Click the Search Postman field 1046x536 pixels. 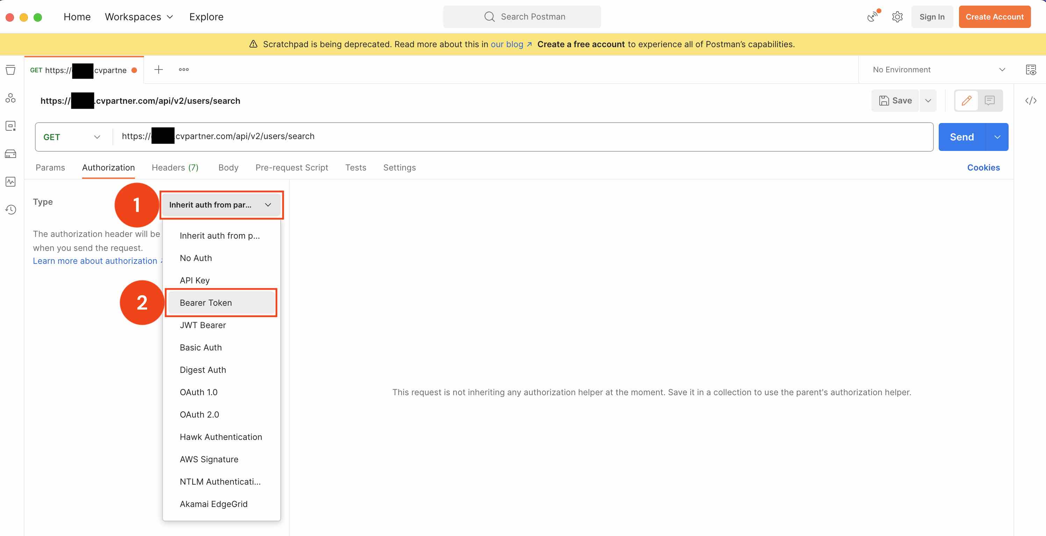522,17
